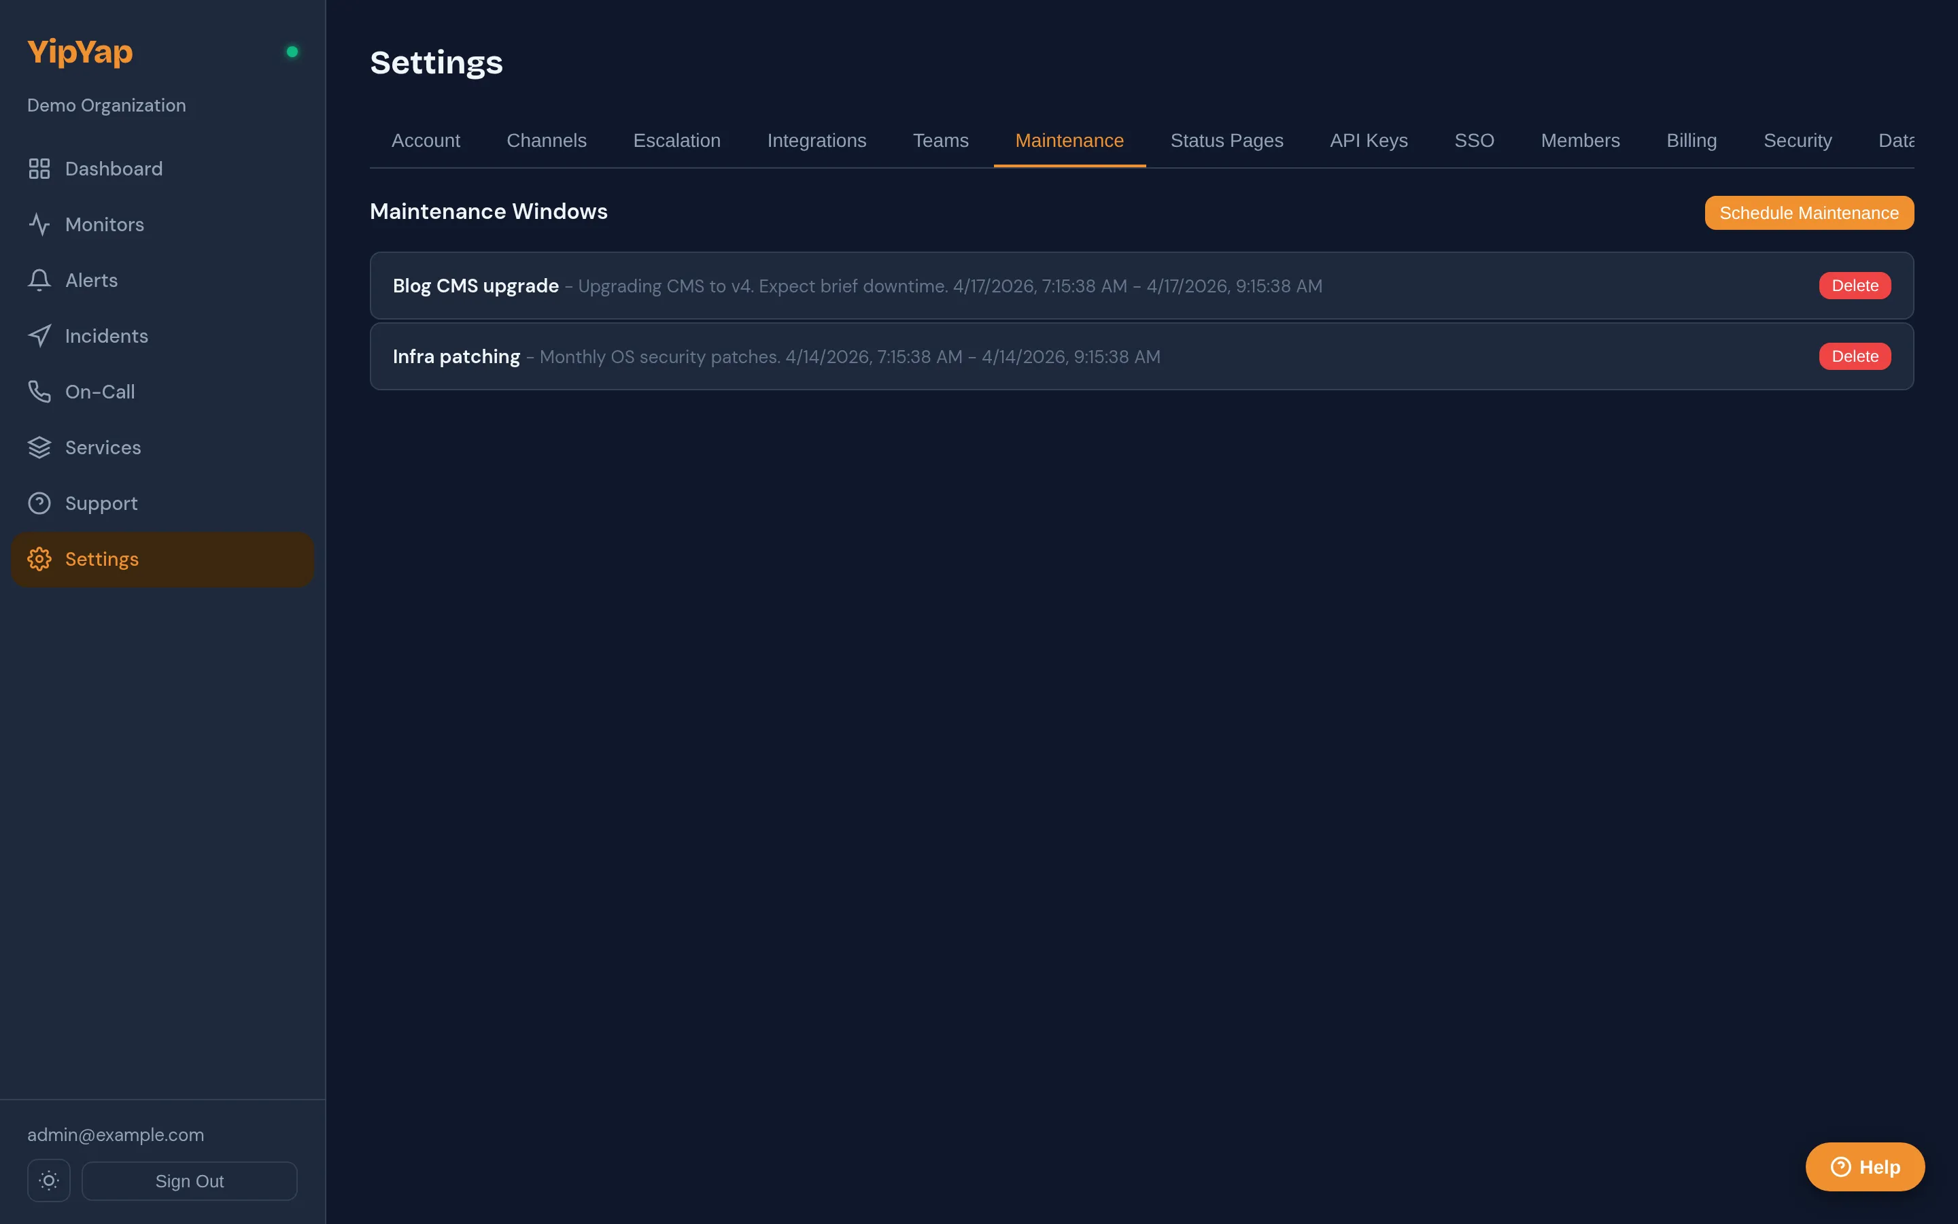1958x1224 pixels.
Task: Click the Settings gear icon in sidebar
Action: pyautogui.click(x=39, y=558)
